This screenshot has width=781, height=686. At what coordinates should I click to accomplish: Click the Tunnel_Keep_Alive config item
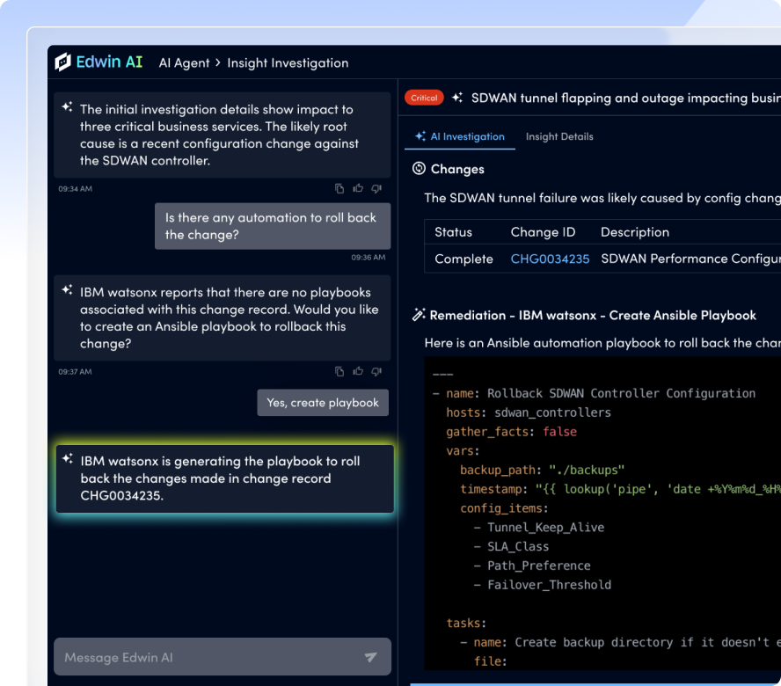tap(539, 528)
